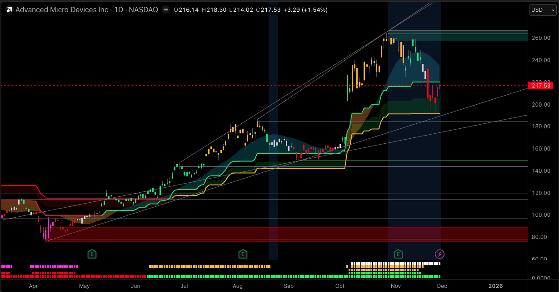Open the earnings marker near May
The width and height of the screenshot is (559, 292).
click(92, 254)
